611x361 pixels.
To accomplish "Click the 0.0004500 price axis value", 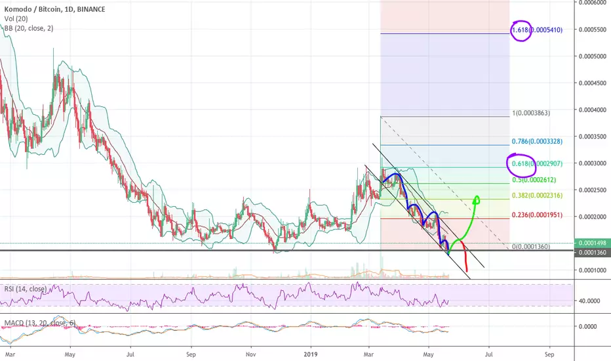I will (x=593, y=83).
